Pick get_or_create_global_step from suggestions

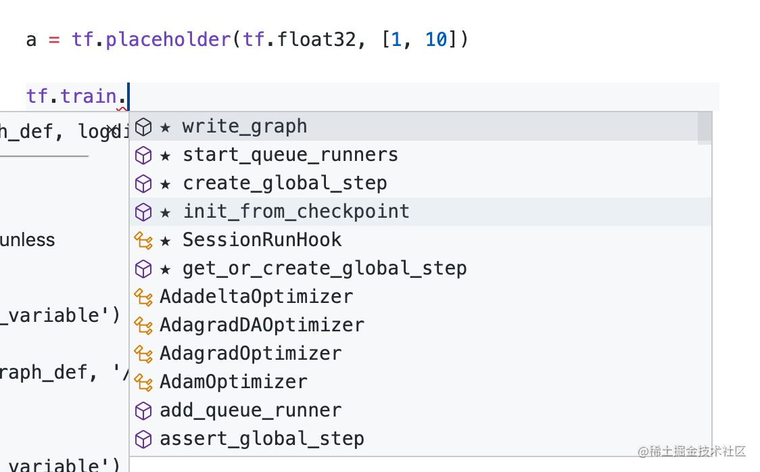tap(325, 268)
